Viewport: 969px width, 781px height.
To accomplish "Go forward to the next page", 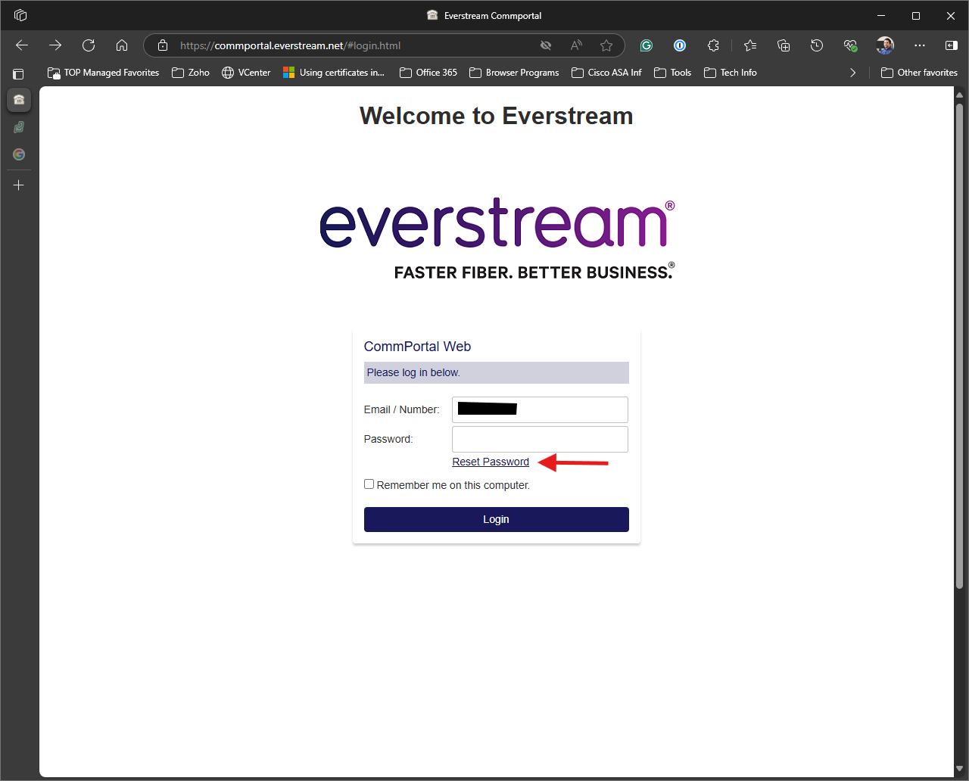I will (55, 45).
